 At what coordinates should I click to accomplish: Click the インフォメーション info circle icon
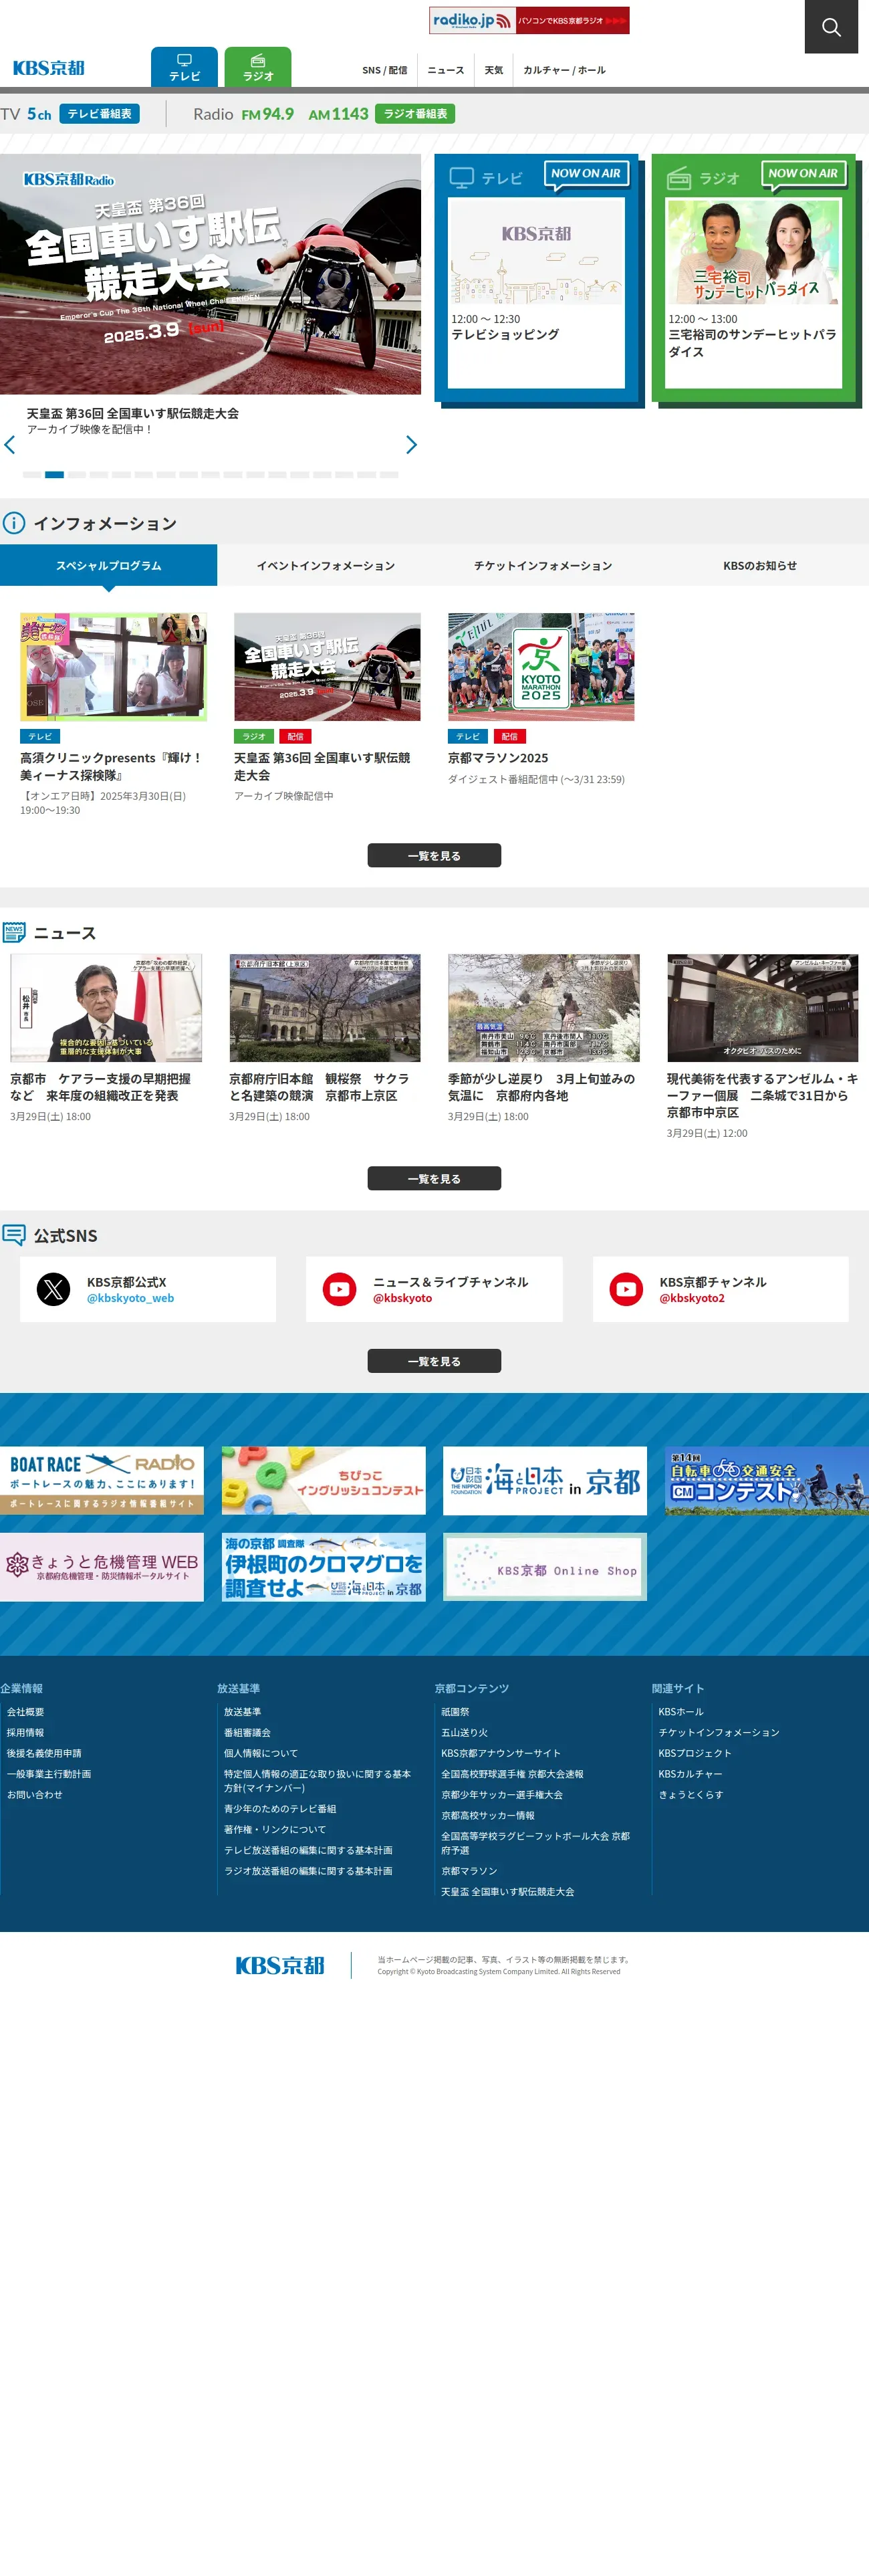tap(14, 523)
